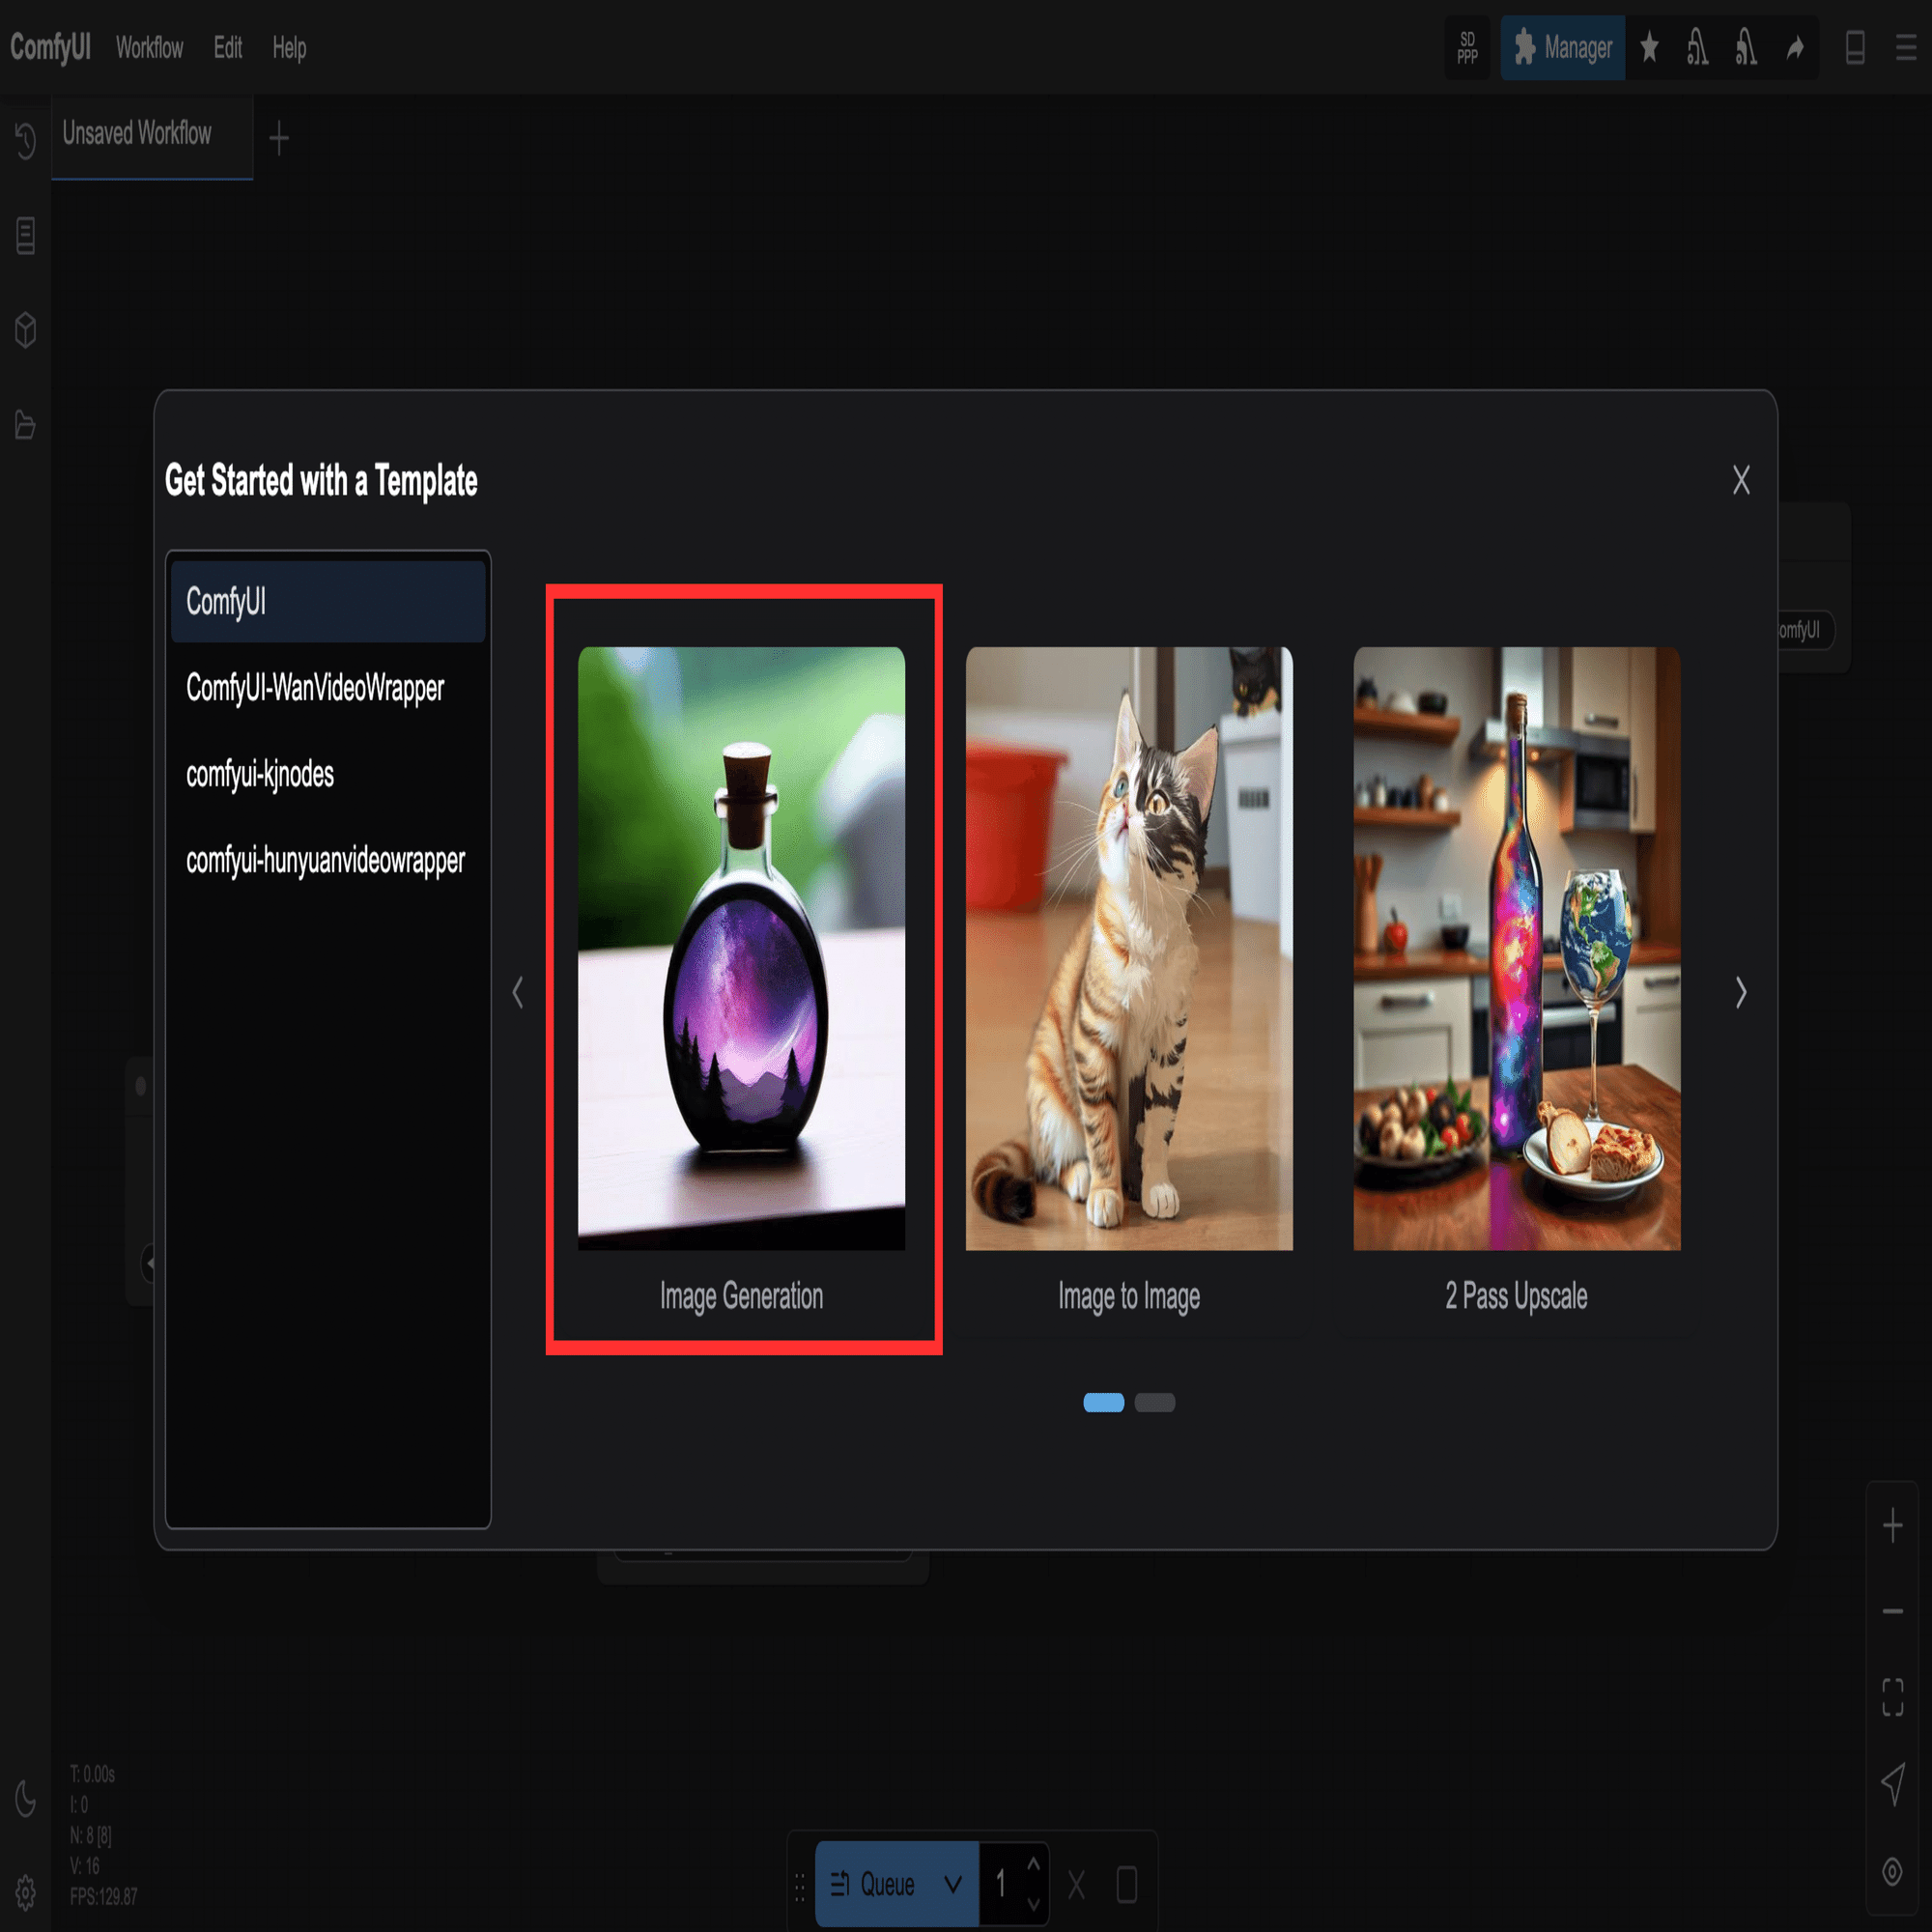Select comfyui-hunyuanvideowrapper template category
This screenshot has height=1932, width=1932.
tap(328, 860)
